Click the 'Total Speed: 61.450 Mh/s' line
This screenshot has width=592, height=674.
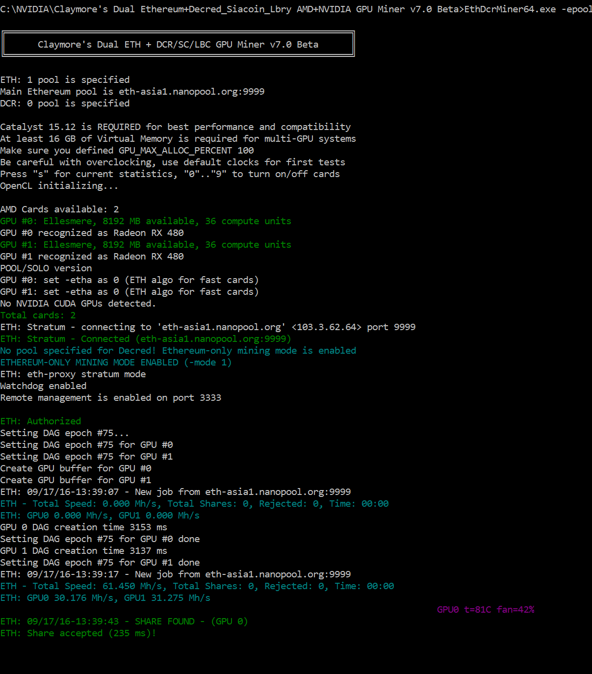pos(197,586)
